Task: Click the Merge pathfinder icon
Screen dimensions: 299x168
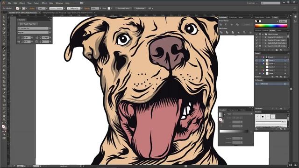Action: [233, 33]
